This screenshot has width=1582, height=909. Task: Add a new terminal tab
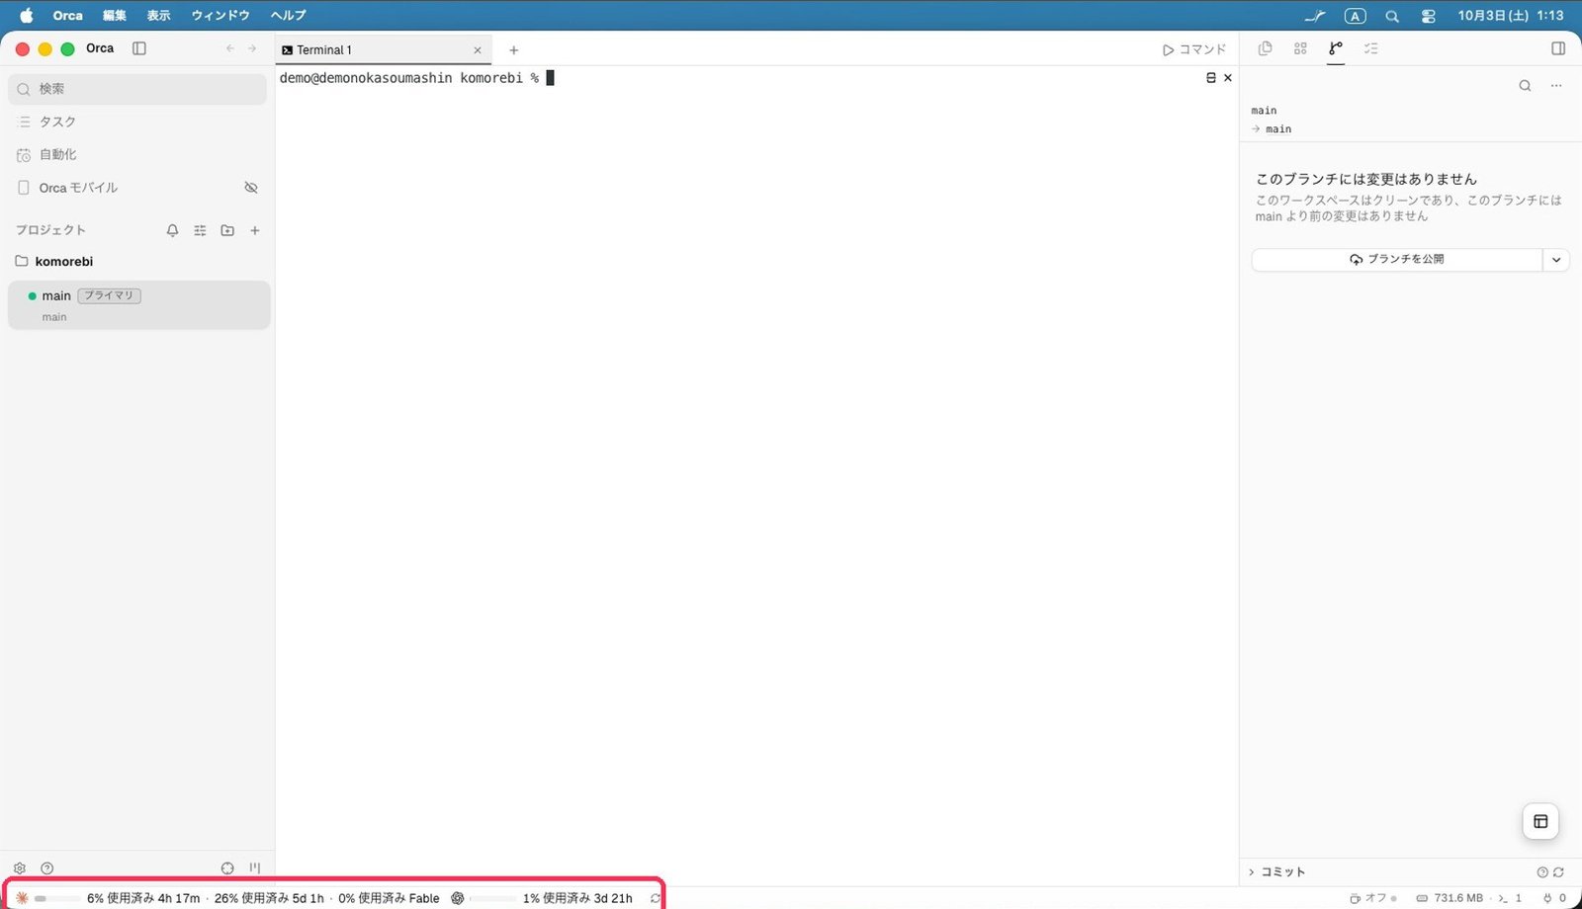(x=513, y=49)
